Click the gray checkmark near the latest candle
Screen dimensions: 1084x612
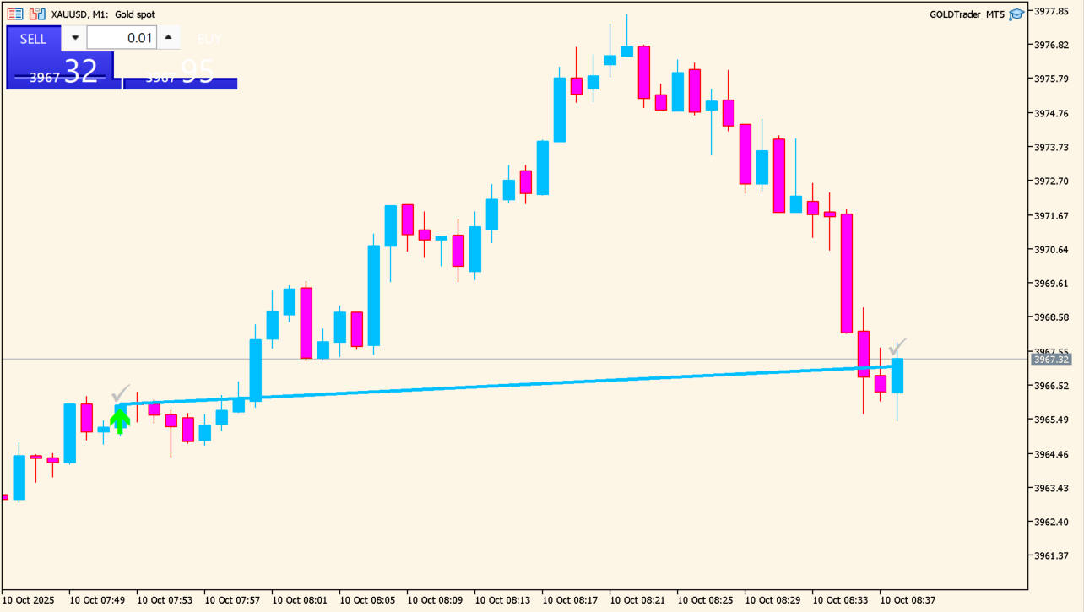(x=897, y=346)
